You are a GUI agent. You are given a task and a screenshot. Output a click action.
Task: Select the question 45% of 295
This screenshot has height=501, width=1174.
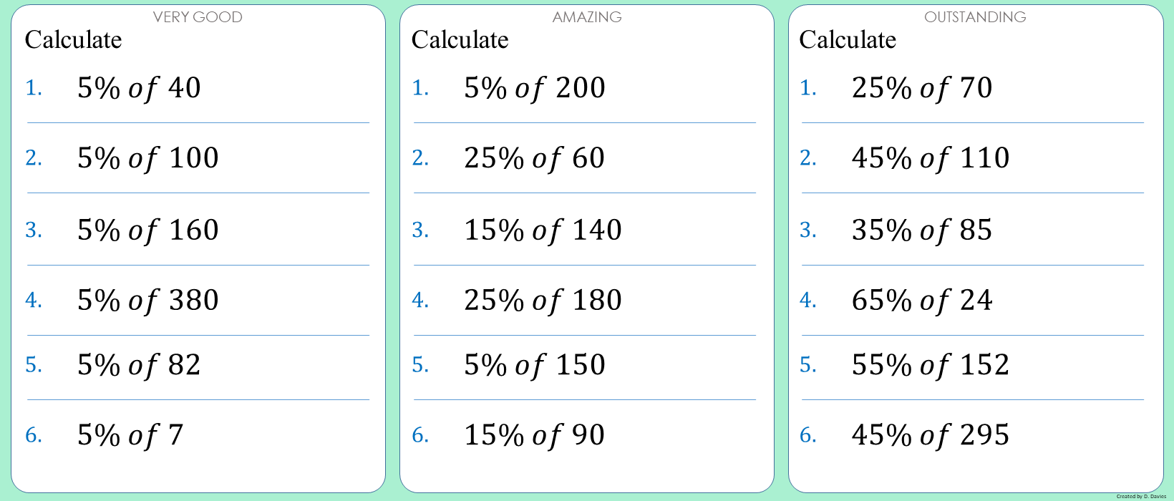[x=931, y=435]
